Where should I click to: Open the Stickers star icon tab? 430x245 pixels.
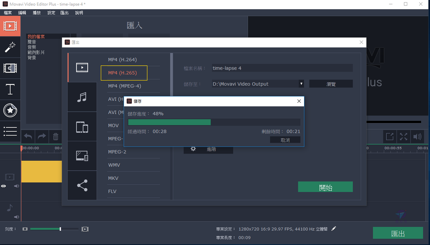point(10,110)
